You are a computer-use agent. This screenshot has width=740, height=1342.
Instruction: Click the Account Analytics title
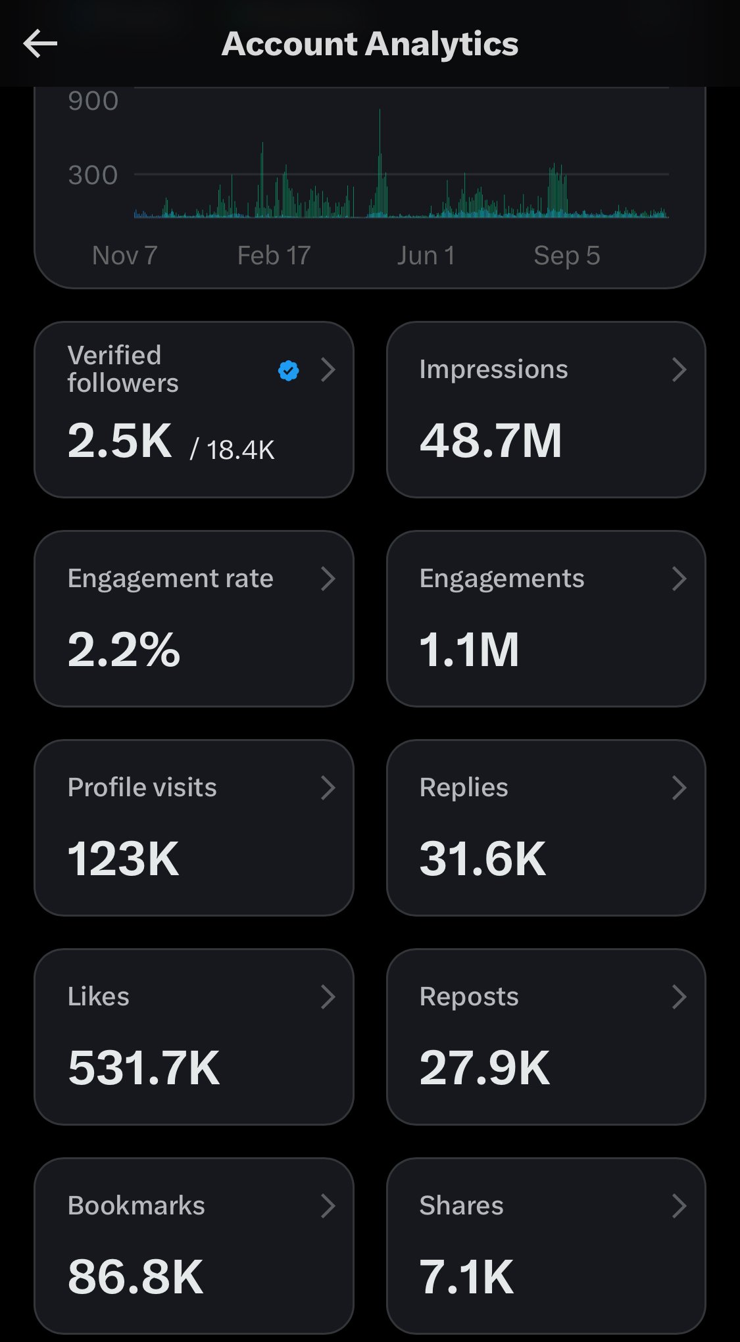pos(370,44)
